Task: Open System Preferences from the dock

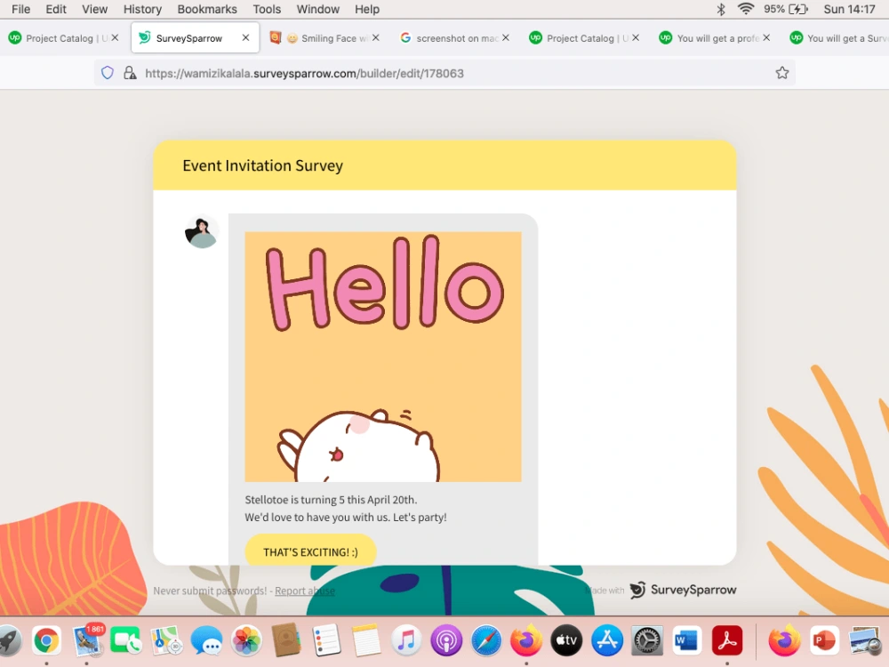Action: click(x=647, y=641)
